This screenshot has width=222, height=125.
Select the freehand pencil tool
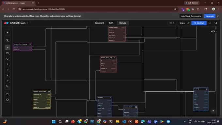8,75
